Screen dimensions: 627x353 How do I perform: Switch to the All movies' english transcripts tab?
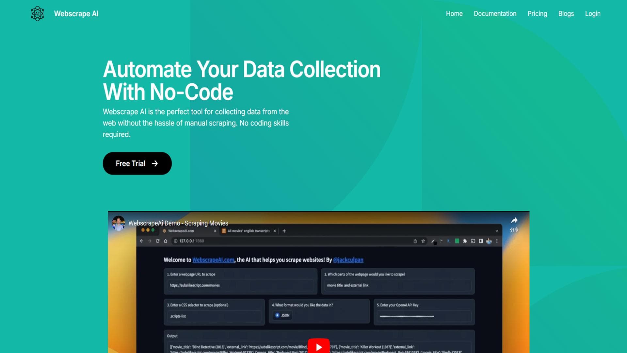(x=248, y=231)
